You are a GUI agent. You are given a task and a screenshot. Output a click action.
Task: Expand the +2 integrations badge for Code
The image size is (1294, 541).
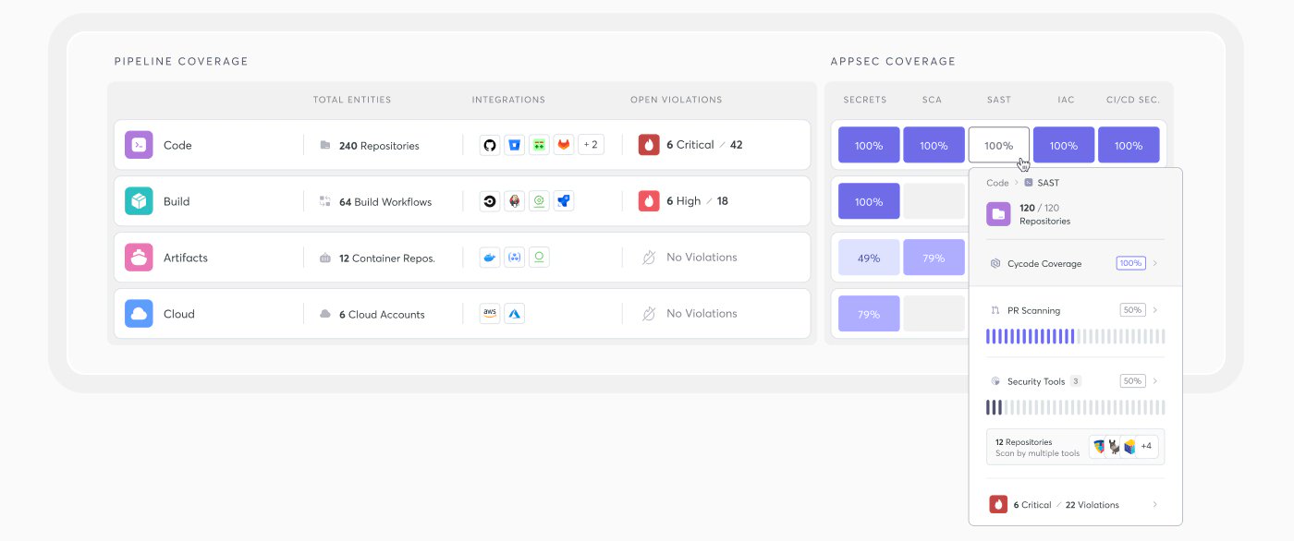(589, 145)
